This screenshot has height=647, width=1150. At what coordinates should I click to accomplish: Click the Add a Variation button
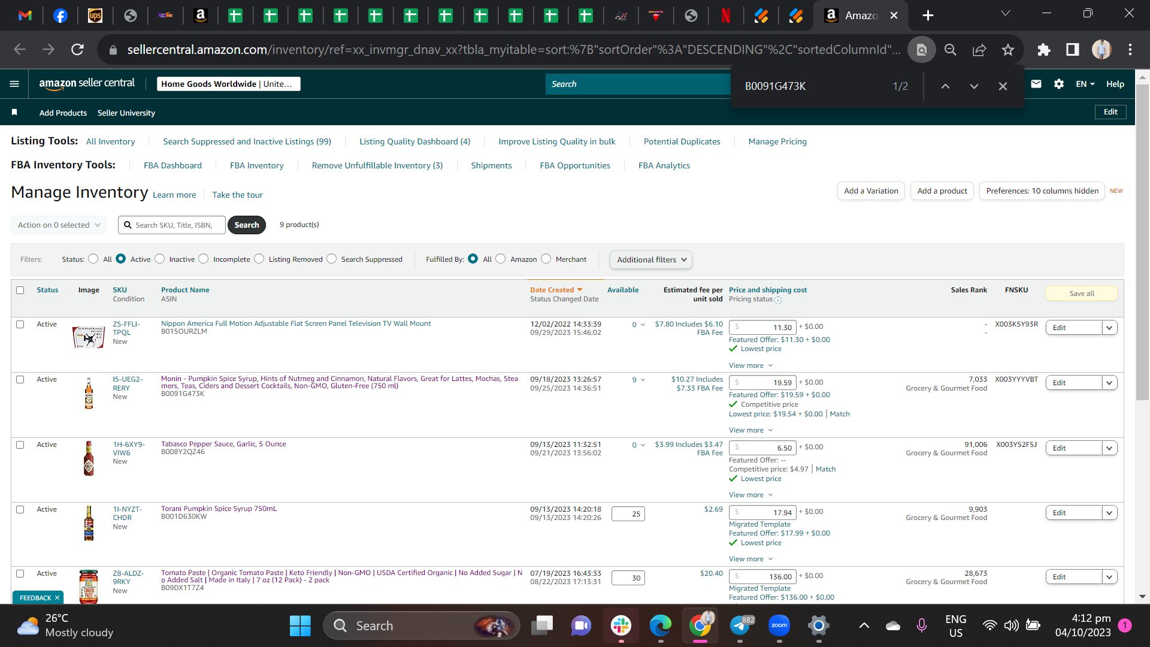871,191
